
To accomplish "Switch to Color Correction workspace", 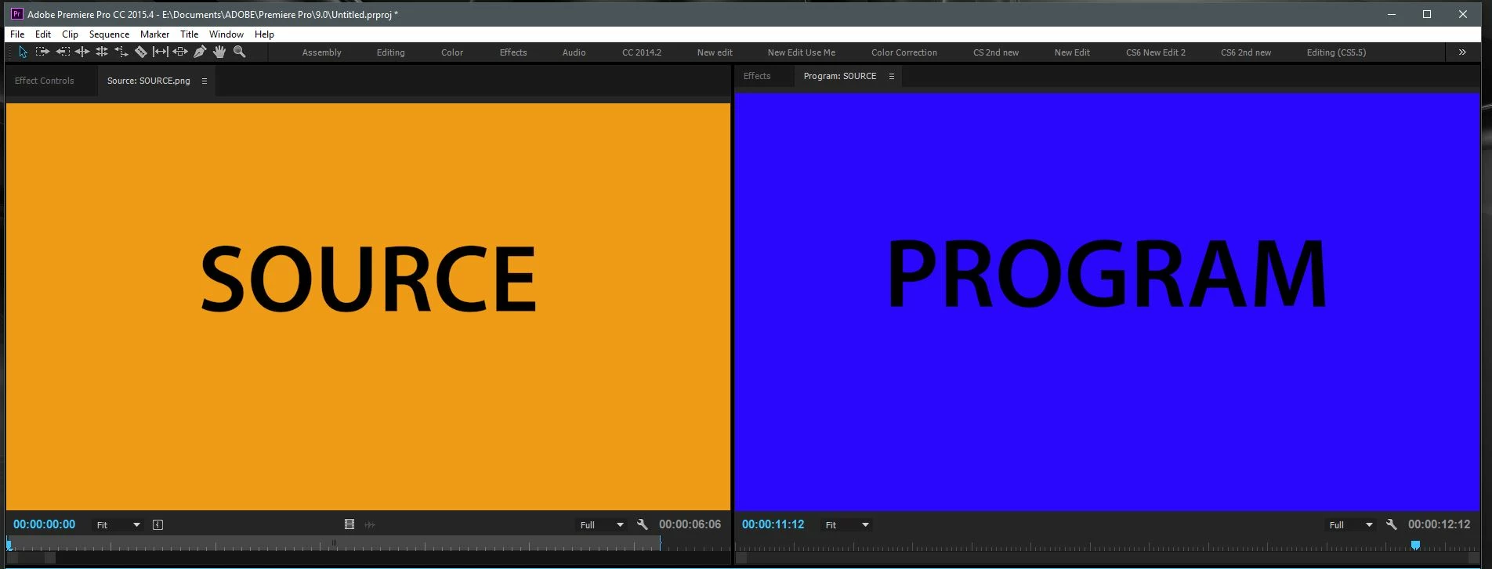I will click(904, 52).
